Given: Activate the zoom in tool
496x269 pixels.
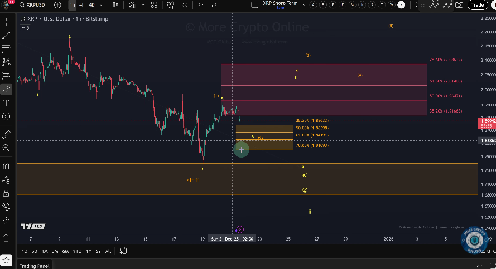Looking at the screenshot, I should pos(6,148).
